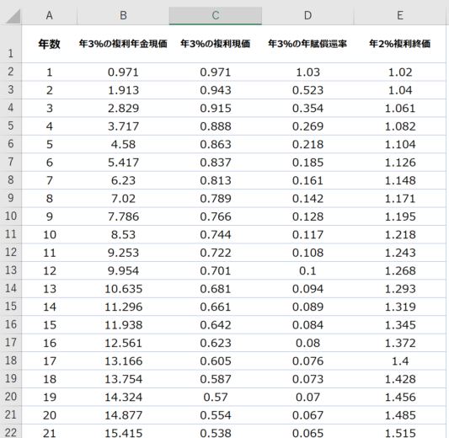The height and width of the screenshot is (438, 449).
Task: Click the 年3%の複利現価 header cell
Action: tap(216, 44)
